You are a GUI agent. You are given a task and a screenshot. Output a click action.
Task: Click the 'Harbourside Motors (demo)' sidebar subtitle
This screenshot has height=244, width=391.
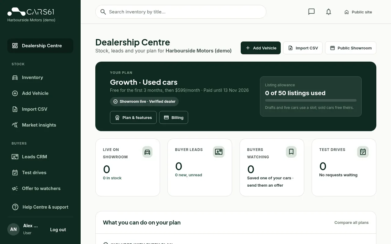tap(31, 20)
